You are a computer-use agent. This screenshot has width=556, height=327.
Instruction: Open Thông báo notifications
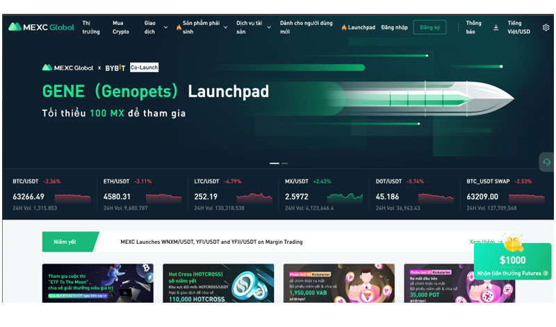[x=473, y=27]
